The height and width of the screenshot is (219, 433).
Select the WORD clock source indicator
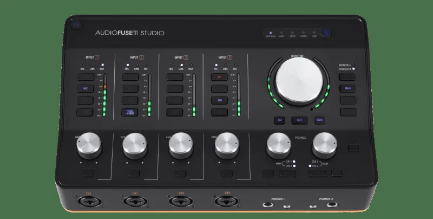[x=303, y=33]
